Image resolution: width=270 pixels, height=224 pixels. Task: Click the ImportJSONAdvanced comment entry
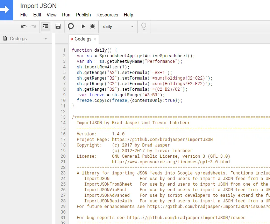coord(107,195)
